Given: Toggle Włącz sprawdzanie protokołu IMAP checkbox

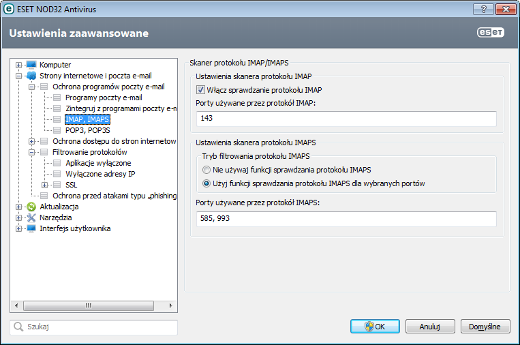Looking at the screenshot, I should click(200, 89).
